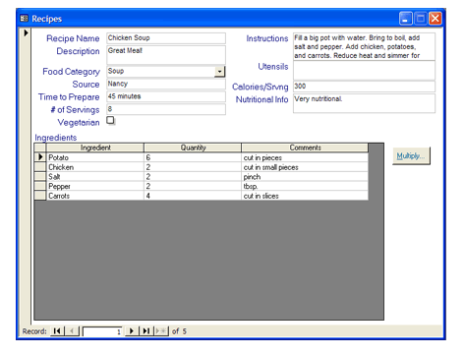Click the # of Servings field

[x=166, y=109]
